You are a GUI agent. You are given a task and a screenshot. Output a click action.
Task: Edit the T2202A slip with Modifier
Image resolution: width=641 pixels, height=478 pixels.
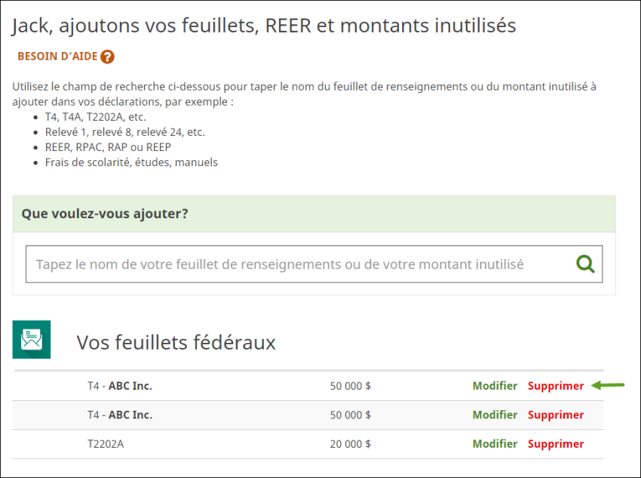[495, 444]
